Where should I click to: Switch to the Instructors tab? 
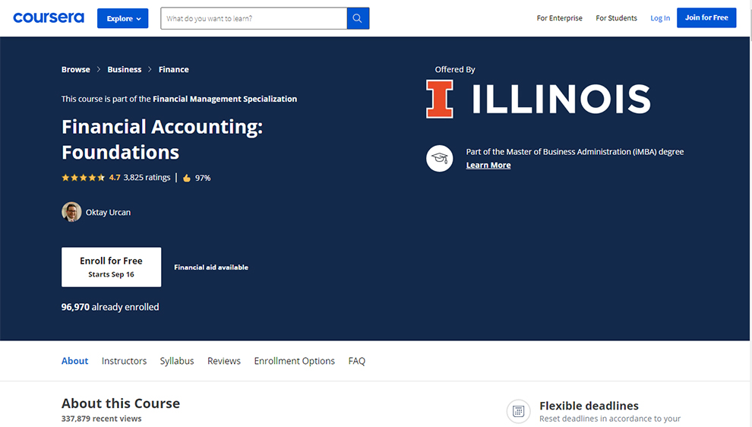tap(125, 361)
